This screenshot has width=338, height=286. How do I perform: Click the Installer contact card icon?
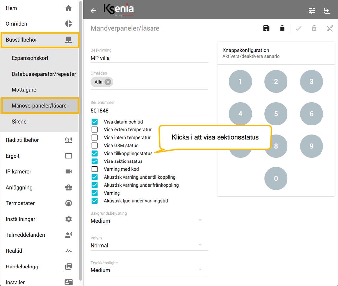click(x=69, y=282)
